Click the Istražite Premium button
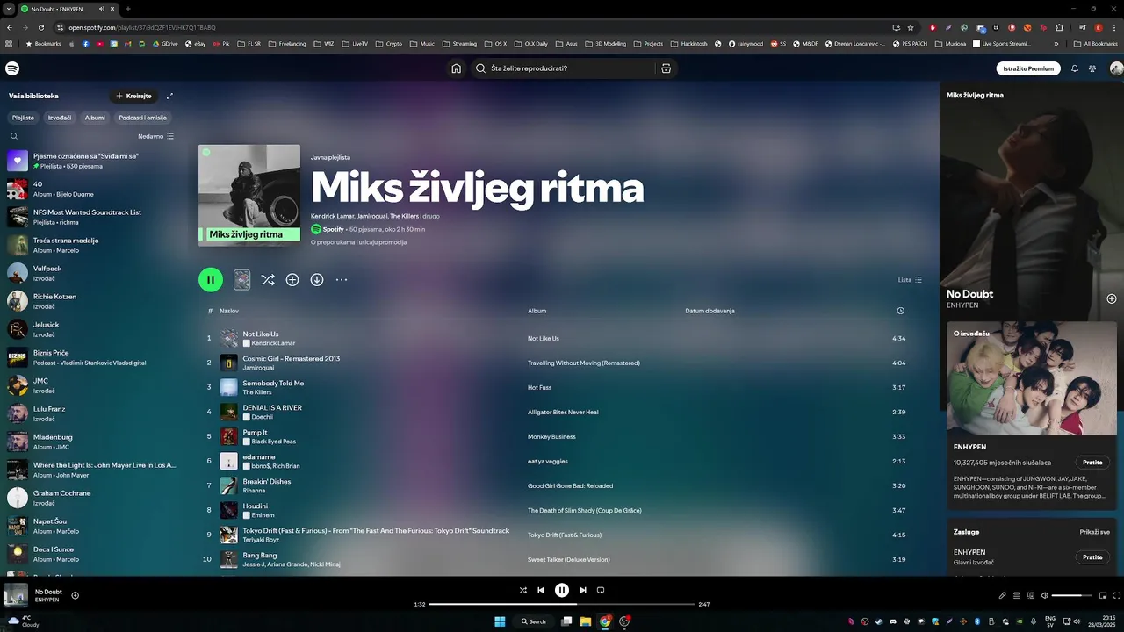 click(1028, 68)
